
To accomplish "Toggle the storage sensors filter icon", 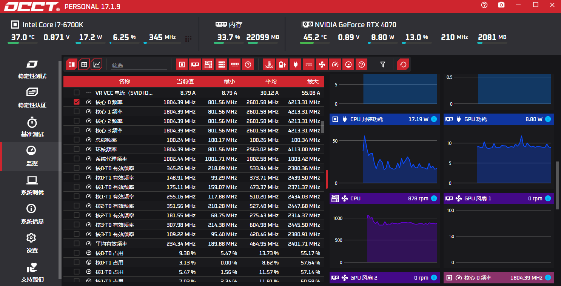I will 221,65.
